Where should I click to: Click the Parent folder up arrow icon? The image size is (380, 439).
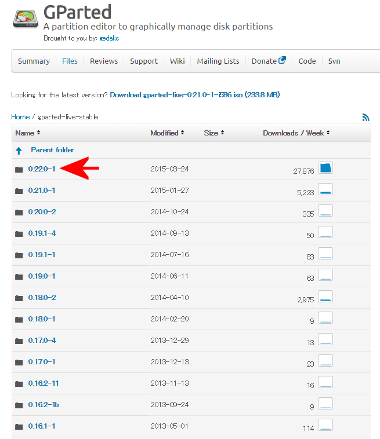tap(19, 151)
